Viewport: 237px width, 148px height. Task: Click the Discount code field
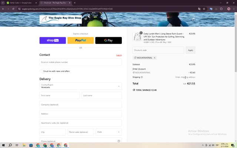tap(158, 50)
